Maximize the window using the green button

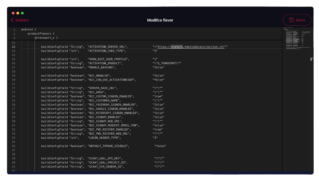22,13
